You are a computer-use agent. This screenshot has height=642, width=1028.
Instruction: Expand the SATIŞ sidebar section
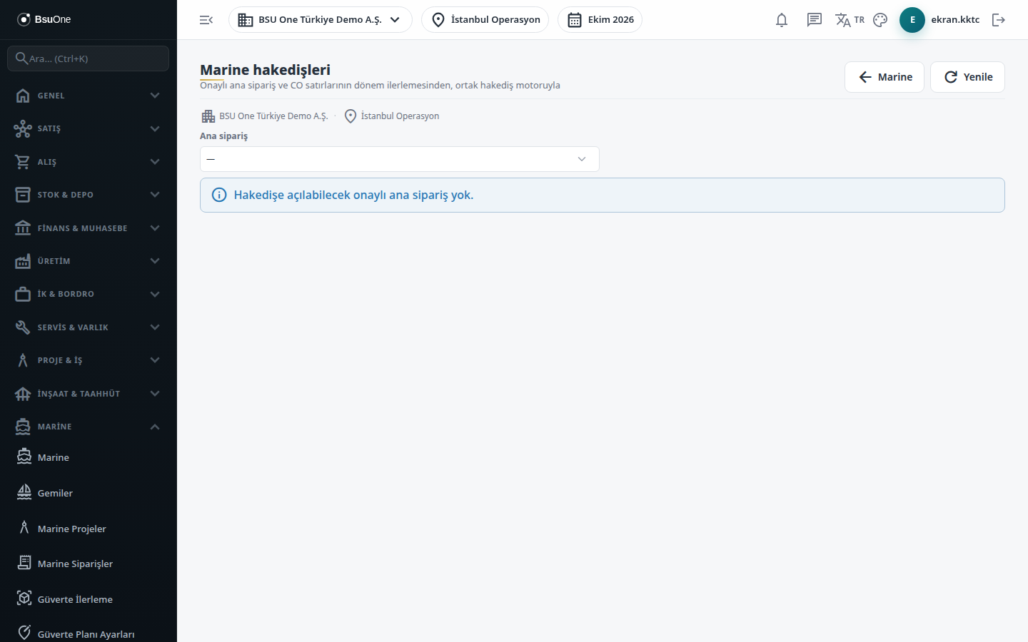pos(89,128)
